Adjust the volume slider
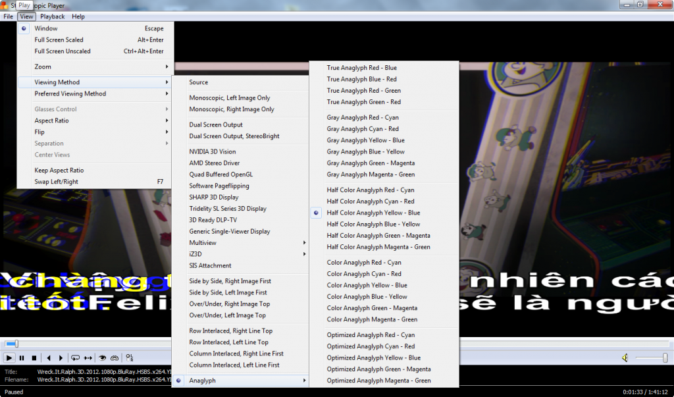Screen dimensions: 674x397 click(651, 357)
